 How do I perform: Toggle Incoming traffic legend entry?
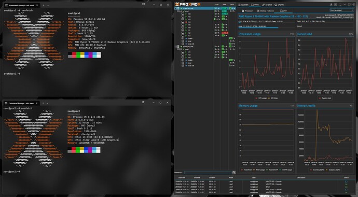[317, 170]
